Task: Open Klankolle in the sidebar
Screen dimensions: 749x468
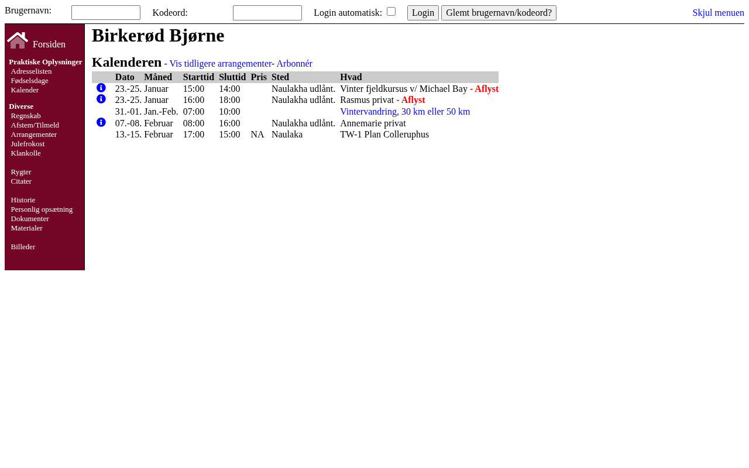Action: click(26, 153)
